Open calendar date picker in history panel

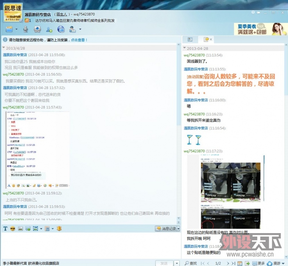[241, 264]
